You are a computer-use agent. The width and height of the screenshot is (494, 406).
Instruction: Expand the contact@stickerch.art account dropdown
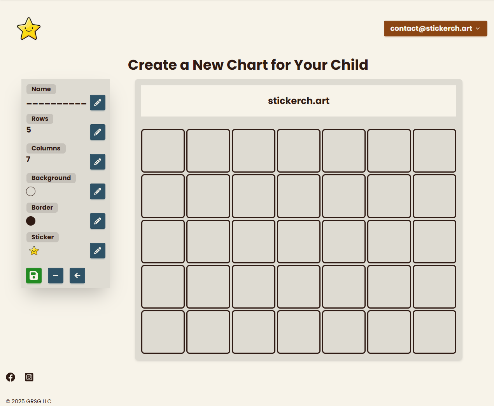pos(435,28)
